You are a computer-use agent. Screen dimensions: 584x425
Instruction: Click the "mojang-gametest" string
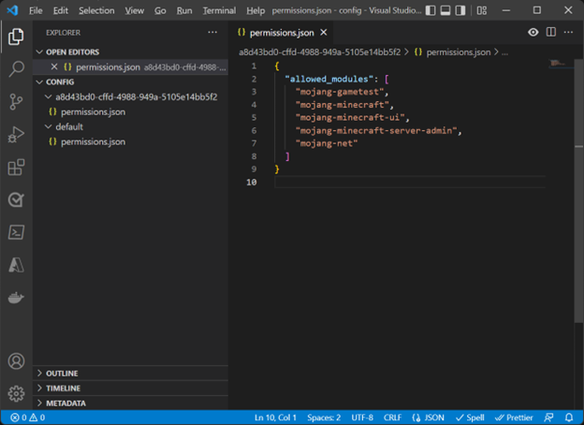tap(340, 92)
